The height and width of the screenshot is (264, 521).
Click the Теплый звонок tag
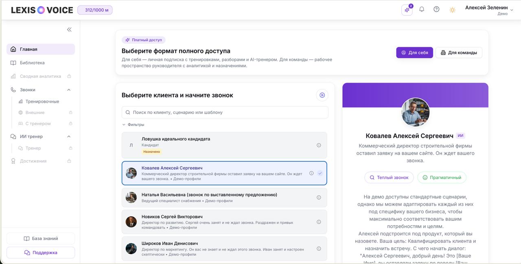click(x=389, y=178)
